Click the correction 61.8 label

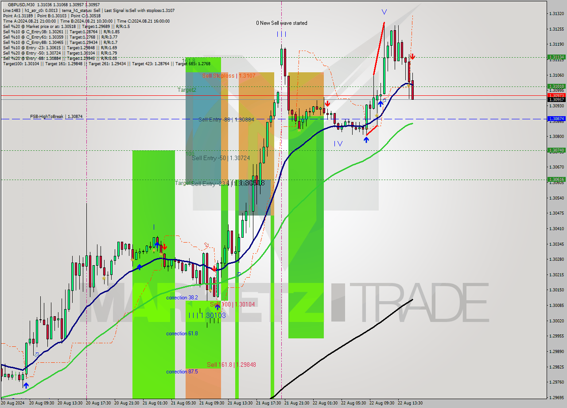click(x=182, y=333)
